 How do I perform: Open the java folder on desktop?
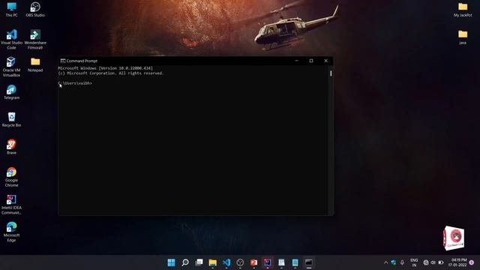pos(463,37)
